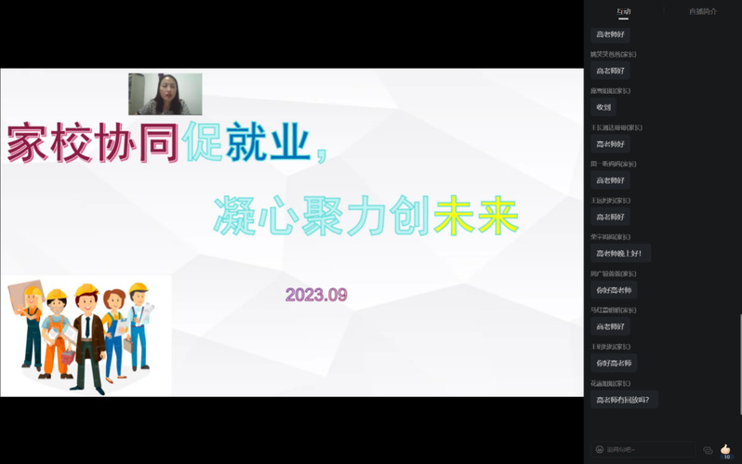
Task: Click the 高老师晚上好! chat message
Action: tap(617, 253)
